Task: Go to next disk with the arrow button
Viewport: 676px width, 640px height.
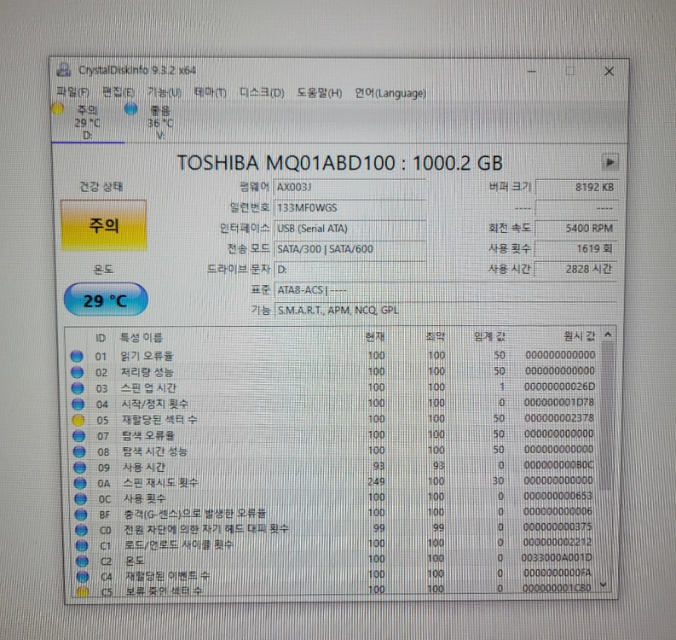Action: [x=610, y=162]
